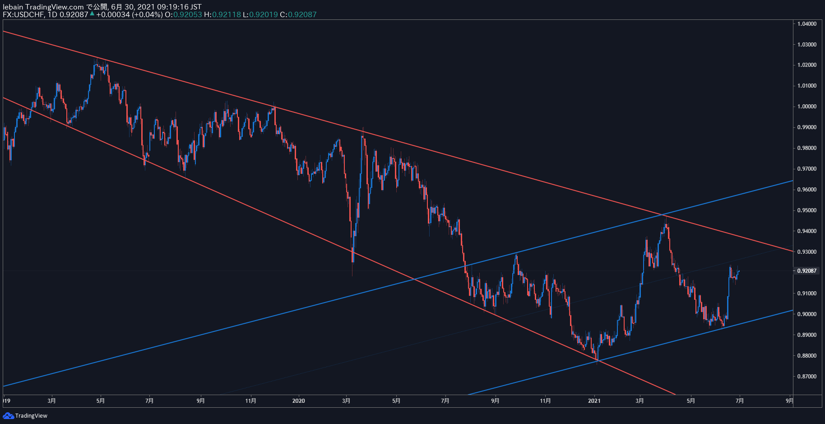The height and width of the screenshot is (424, 825).
Task: Click the open value O:0.92053
Action: [183, 14]
